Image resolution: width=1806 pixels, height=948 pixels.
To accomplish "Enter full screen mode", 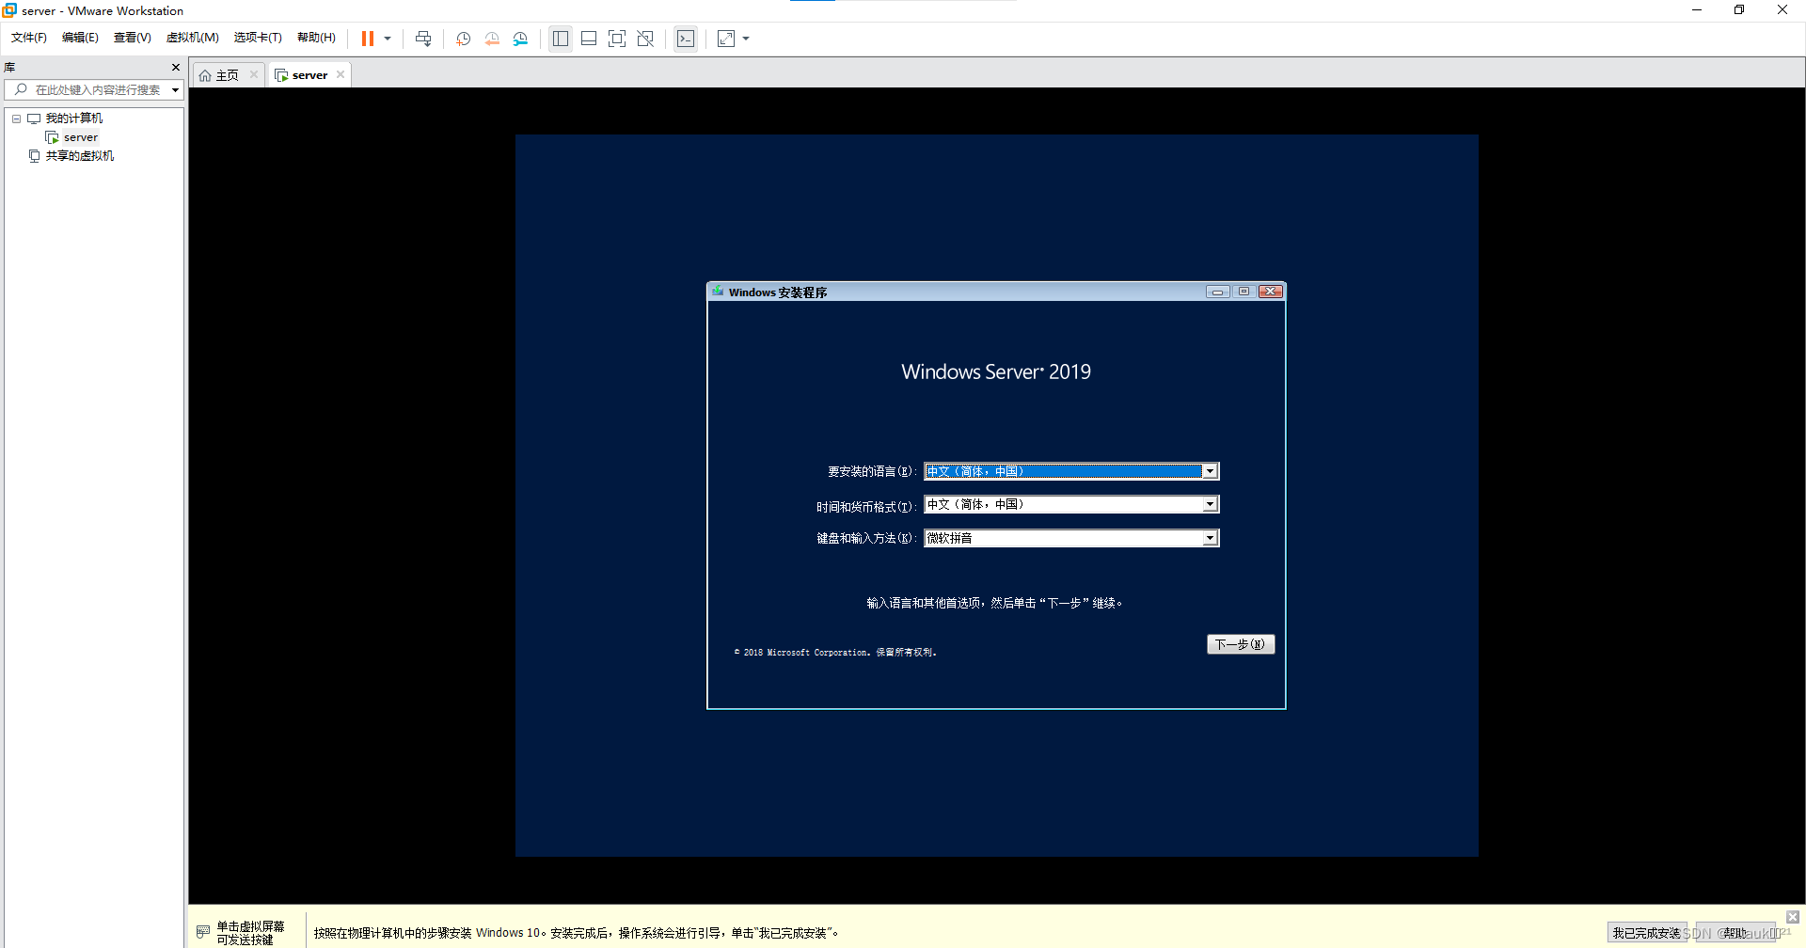I will coord(617,39).
